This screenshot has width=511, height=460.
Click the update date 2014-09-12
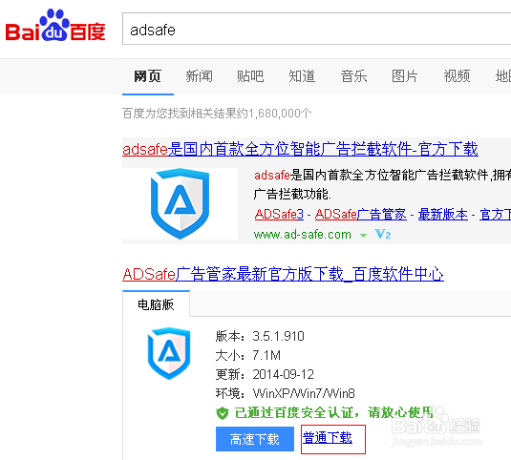pyautogui.click(x=284, y=374)
